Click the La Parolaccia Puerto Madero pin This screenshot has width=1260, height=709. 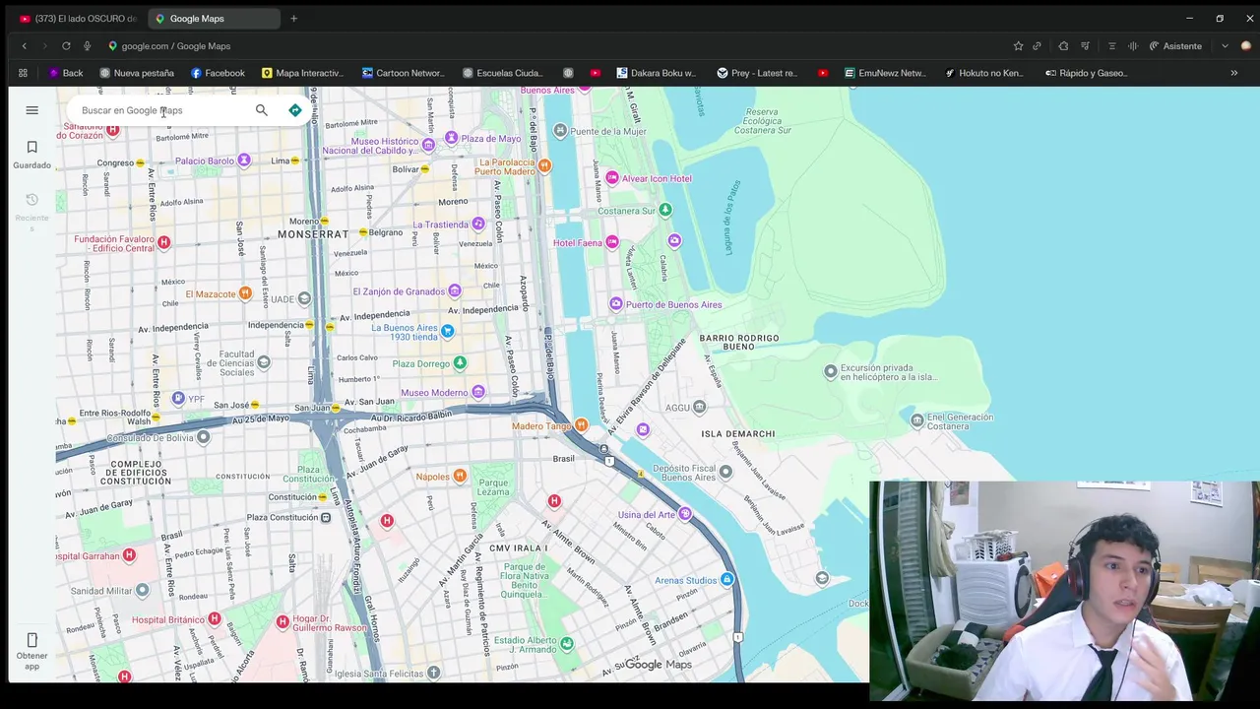coord(544,166)
